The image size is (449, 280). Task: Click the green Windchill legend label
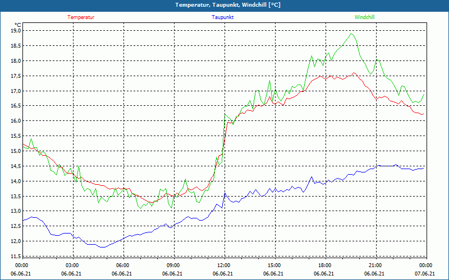click(364, 17)
